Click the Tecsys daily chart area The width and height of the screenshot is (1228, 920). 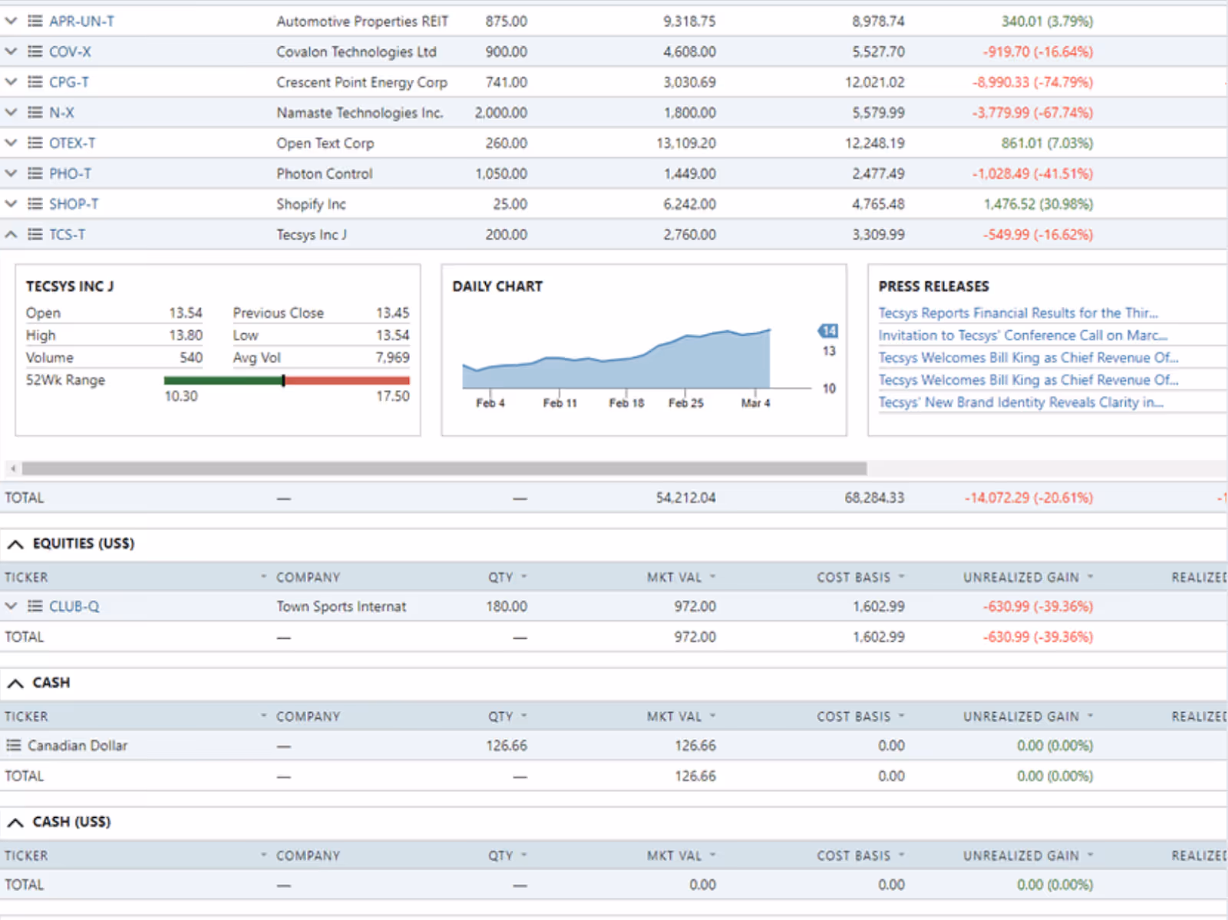coord(616,359)
